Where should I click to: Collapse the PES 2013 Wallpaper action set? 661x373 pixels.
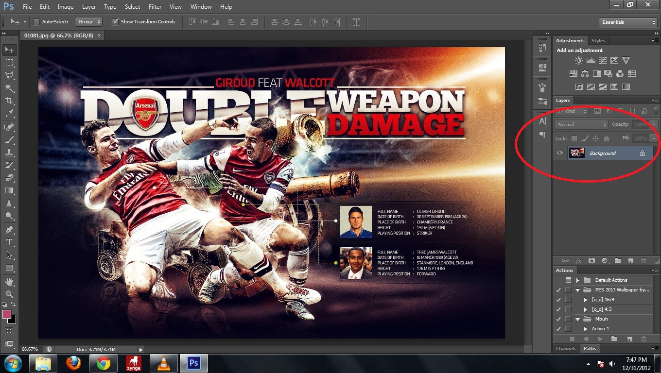(578, 290)
